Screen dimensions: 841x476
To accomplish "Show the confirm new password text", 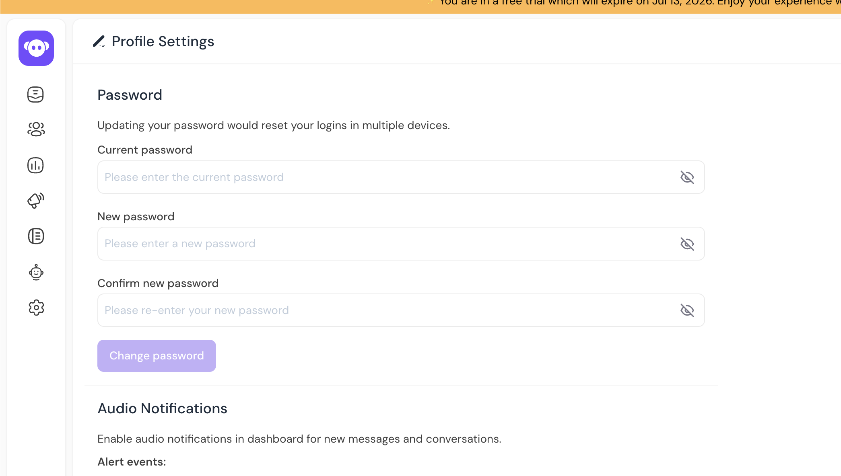I will coord(687,310).
